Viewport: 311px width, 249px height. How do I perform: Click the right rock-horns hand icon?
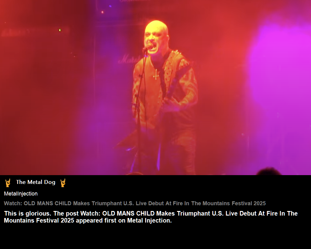tap(63, 183)
